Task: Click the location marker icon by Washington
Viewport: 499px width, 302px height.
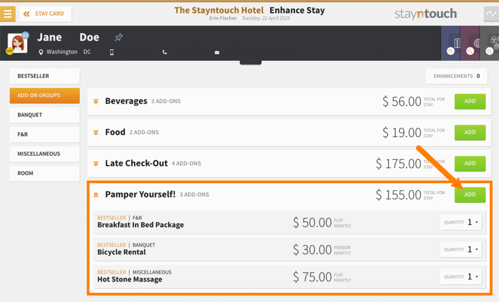Action: click(41, 52)
